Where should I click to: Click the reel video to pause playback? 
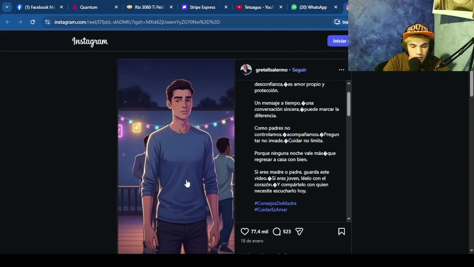click(x=176, y=156)
